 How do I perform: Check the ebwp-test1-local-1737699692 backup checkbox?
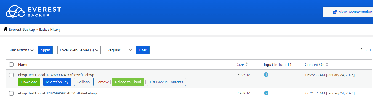[x=11, y=93]
